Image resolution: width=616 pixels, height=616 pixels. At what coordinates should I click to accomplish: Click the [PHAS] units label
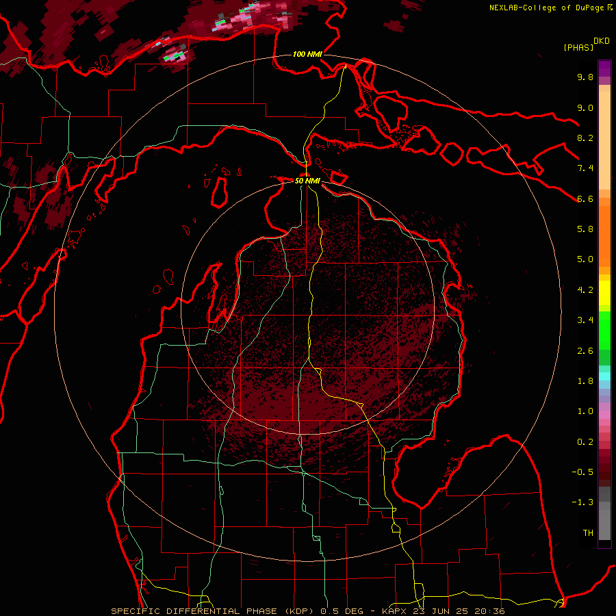tap(578, 47)
